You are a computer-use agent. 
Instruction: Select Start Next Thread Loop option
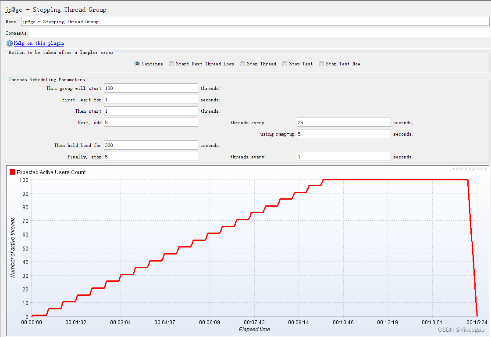pyautogui.click(x=171, y=64)
